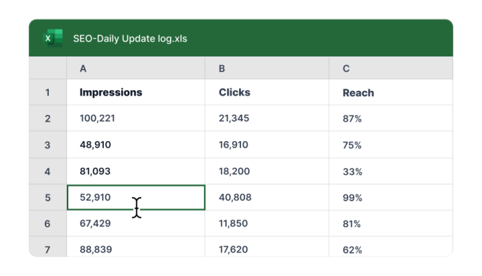Click the Impressions header cell
The width and height of the screenshot is (482, 276).
pos(136,92)
